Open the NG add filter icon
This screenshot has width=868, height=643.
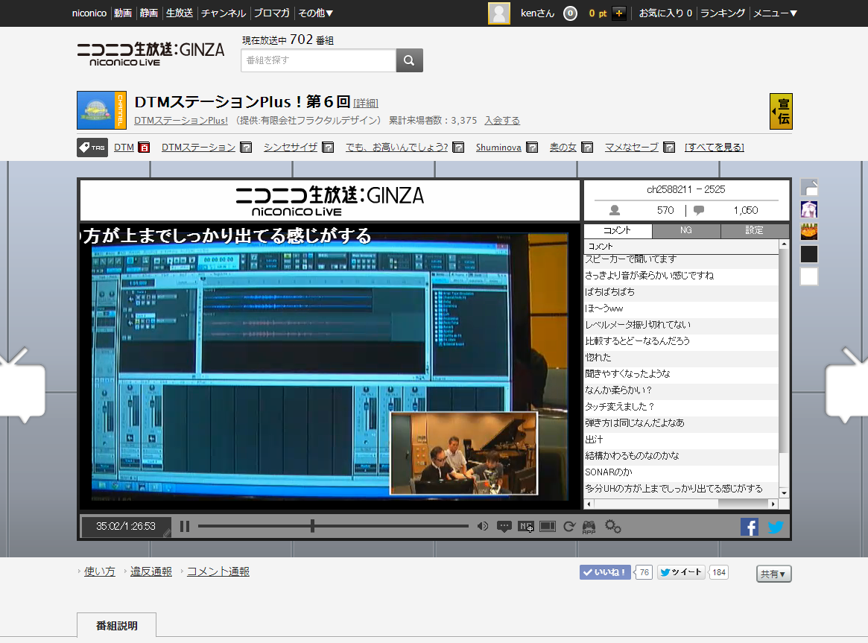(526, 526)
